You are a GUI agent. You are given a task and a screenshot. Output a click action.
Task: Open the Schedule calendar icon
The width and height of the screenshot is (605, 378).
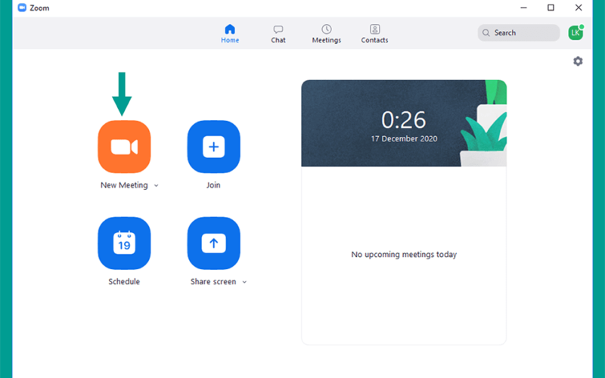pos(124,243)
